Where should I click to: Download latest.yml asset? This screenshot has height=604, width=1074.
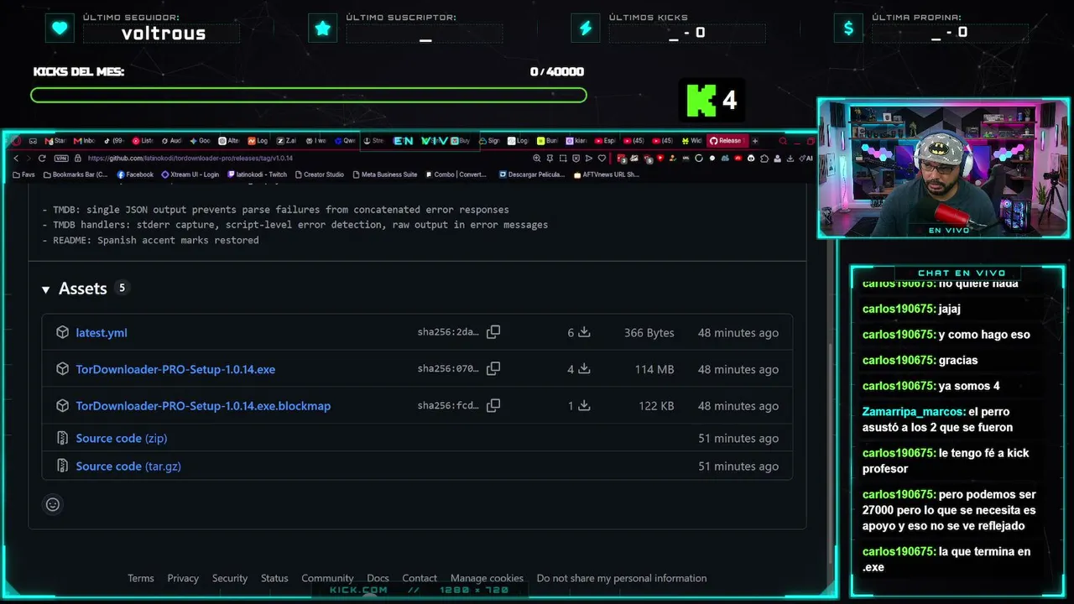pos(102,332)
